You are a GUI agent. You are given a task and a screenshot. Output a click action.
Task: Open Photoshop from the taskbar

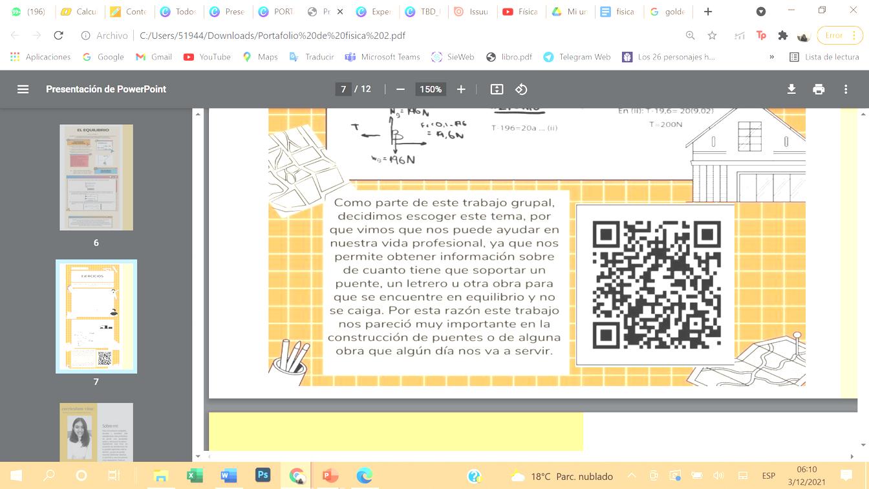(x=263, y=475)
